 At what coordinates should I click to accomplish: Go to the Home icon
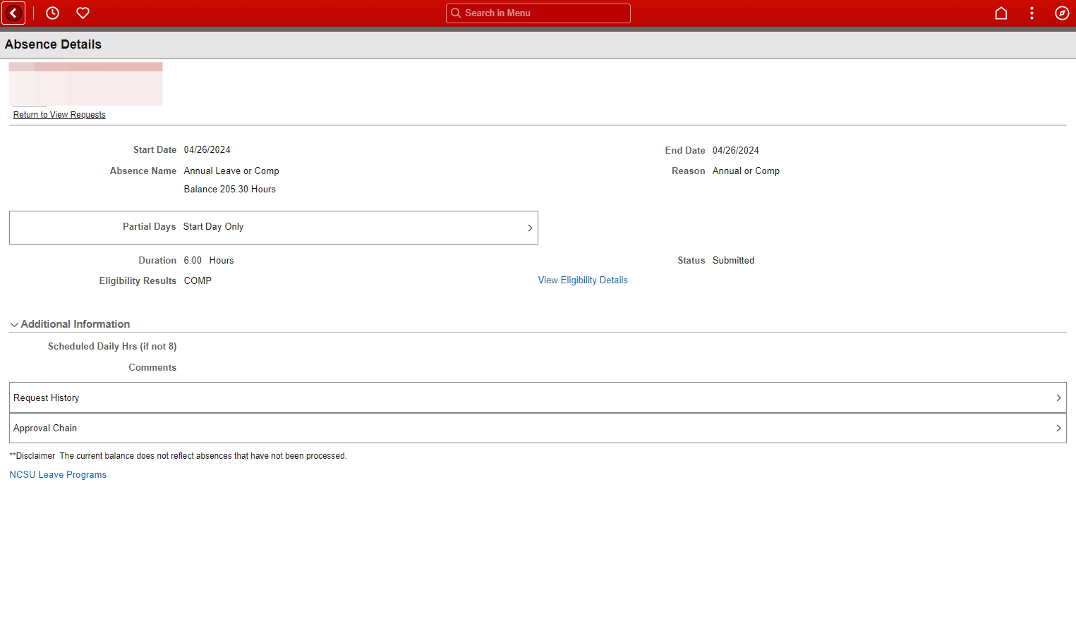tap(1001, 13)
